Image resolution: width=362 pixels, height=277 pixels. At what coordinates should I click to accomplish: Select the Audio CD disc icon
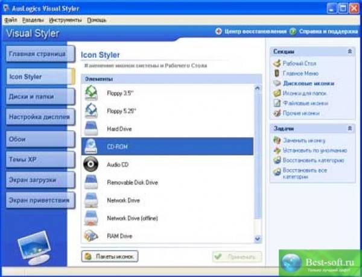click(91, 164)
